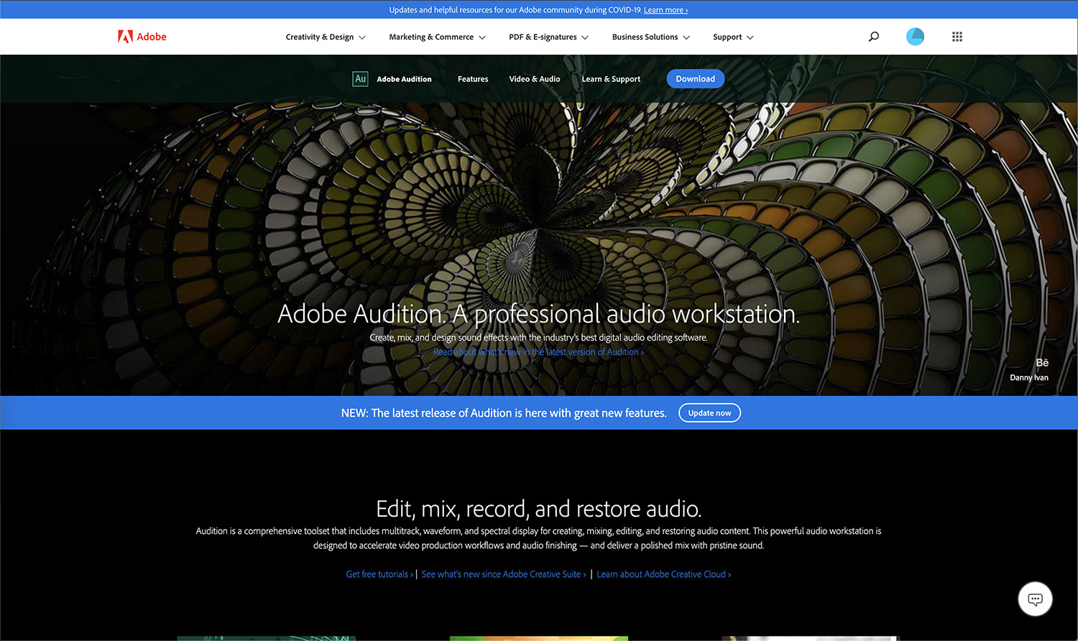The image size is (1078, 641).
Task: Click the Danny Ivan credit text
Action: pos(1028,377)
